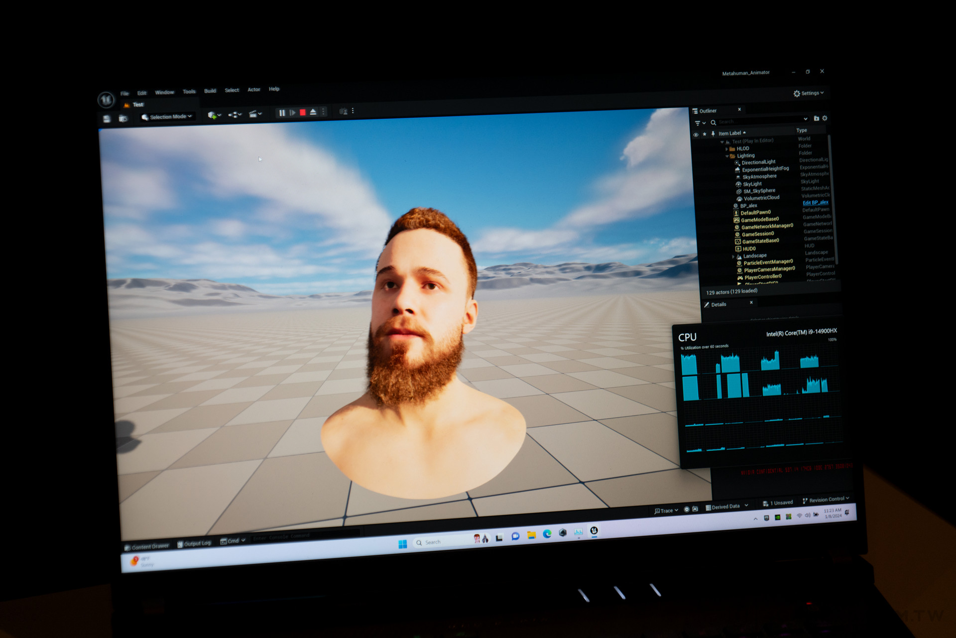This screenshot has height=638, width=956.
Task: Open the Outliner filter options
Action: point(700,123)
